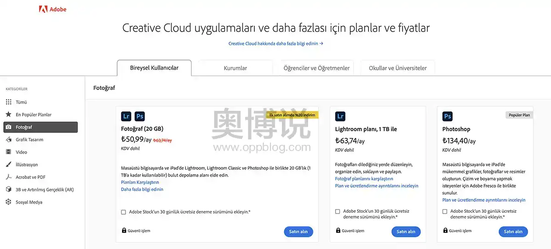The width and height of the screenshot is (551, 249).
Task: Switch to Bireysel Kullanıcılar tab
Action: 154,68
